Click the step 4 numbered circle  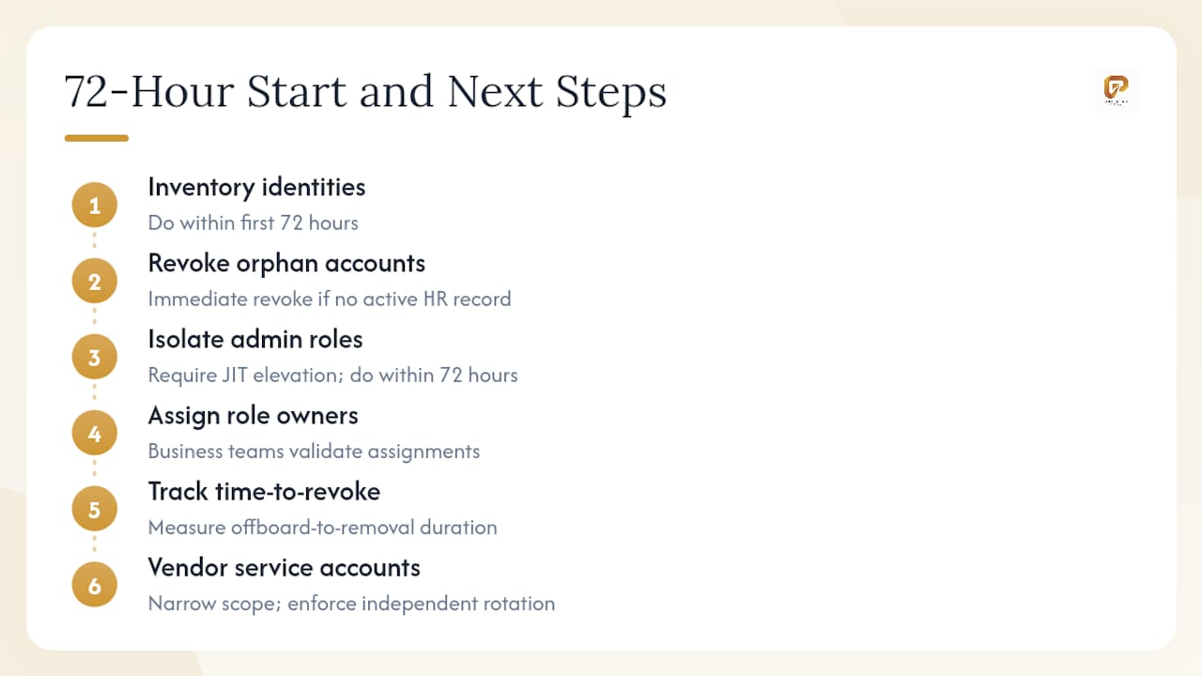tap(95, 434)
